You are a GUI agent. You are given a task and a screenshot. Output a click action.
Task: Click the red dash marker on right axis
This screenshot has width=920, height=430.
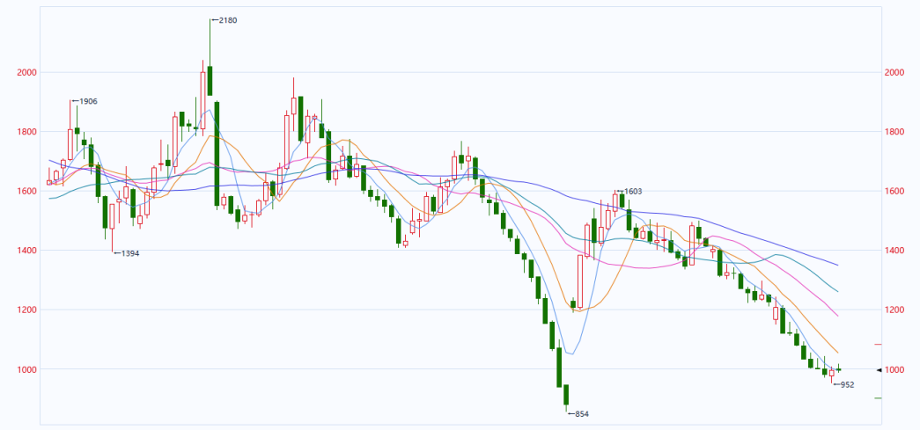click(x=879, y=345)
